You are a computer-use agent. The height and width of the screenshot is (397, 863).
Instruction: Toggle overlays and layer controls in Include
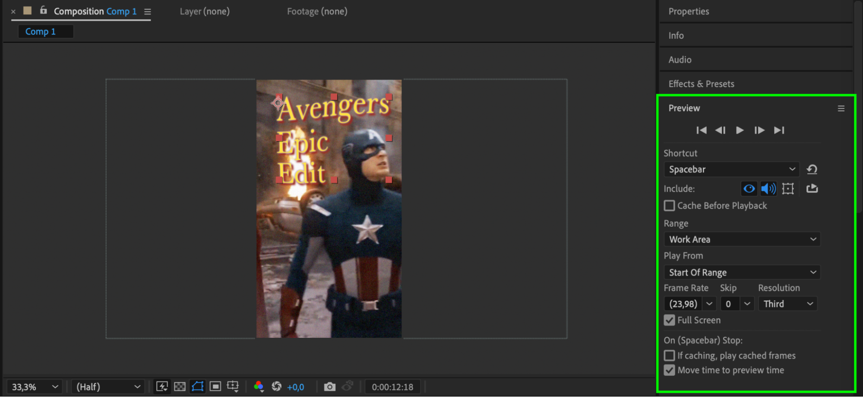788,189
